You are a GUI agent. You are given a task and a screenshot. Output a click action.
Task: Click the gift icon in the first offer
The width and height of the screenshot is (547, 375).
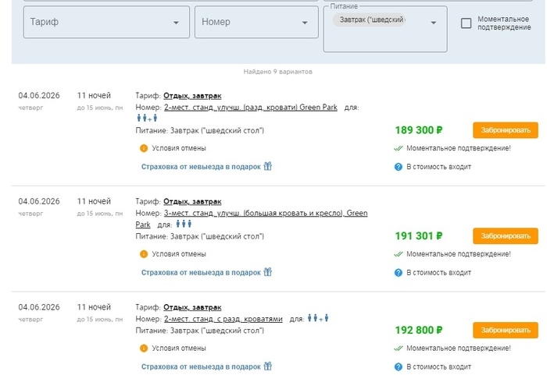(x=267, y=166)
